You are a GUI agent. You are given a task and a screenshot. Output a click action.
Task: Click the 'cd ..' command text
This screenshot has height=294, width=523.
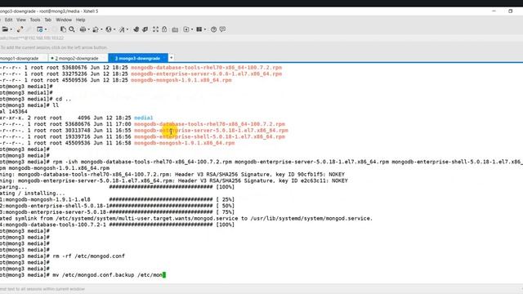point(64,99)
